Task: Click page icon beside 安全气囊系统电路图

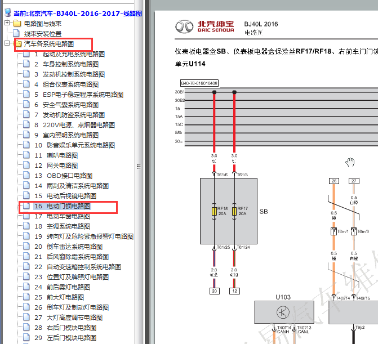Action: (26, 104)
